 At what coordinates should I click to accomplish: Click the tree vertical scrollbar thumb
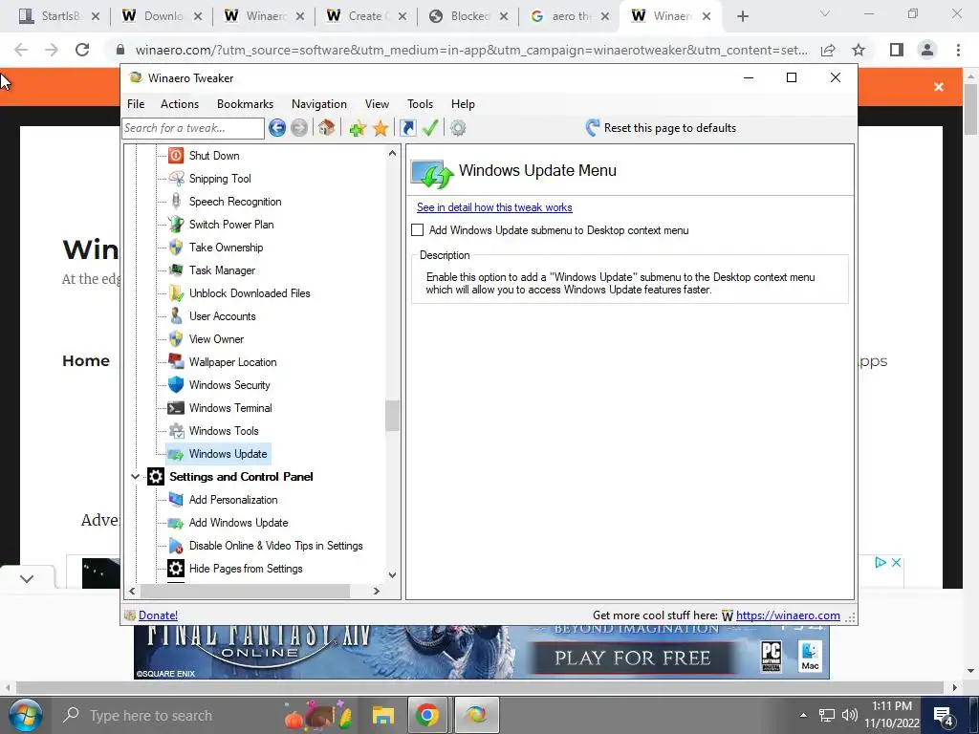coord(391,416)
